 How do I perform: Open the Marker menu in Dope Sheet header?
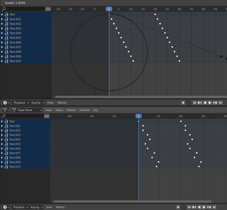(72, 110)
